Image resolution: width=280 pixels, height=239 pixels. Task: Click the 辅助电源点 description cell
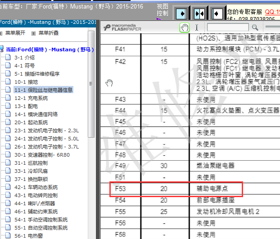(212, 189)
